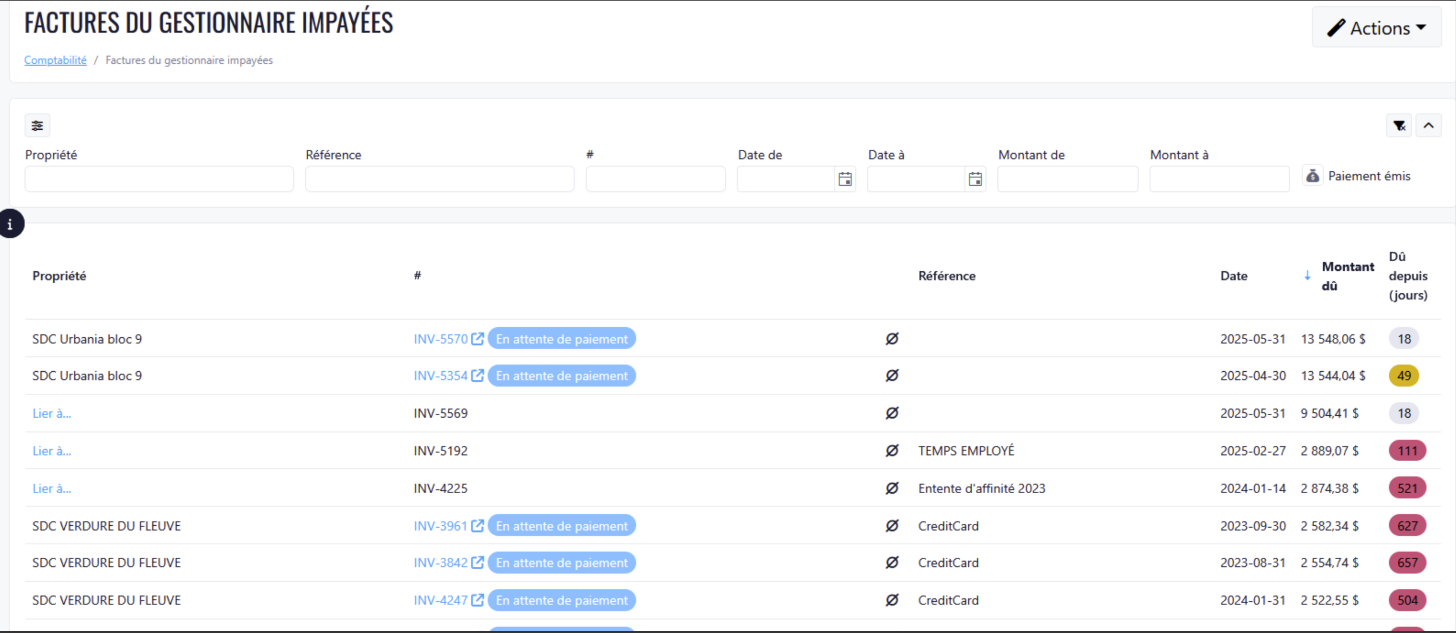This screenshot has height=633, width=1456.
Task: Click the black info circle icon
Action: click(10, 224)
